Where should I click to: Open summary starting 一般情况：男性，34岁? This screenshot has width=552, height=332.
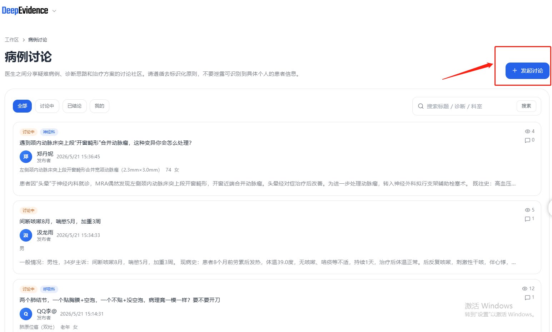click(x=268, y=262)
